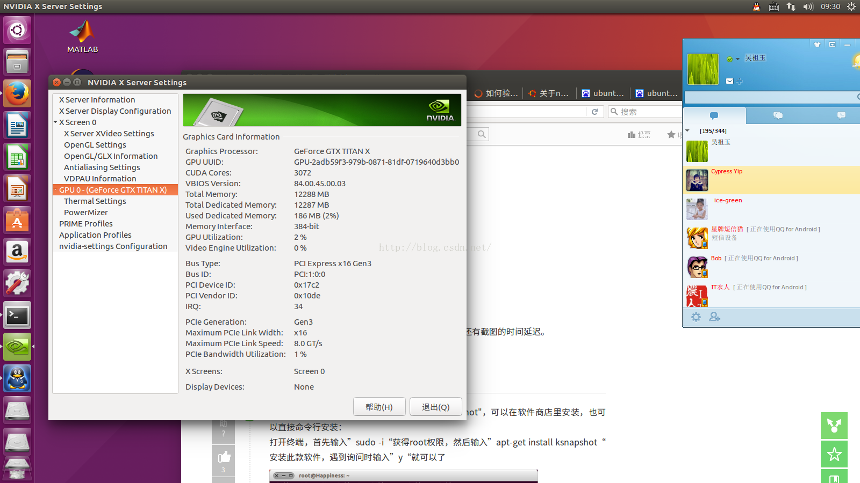Open chat with Cypress Yip

tap(771, 180)
